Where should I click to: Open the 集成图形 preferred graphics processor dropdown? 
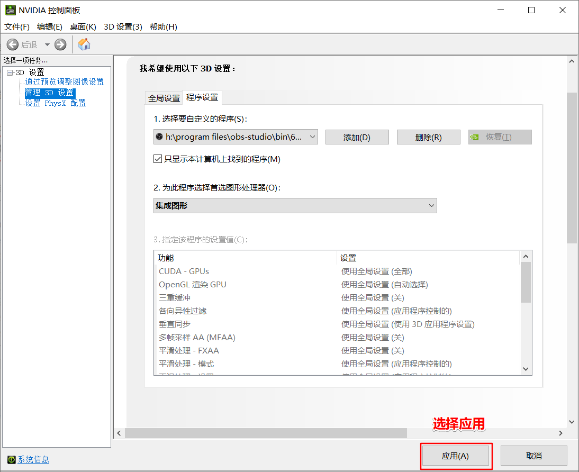point(295,205)
